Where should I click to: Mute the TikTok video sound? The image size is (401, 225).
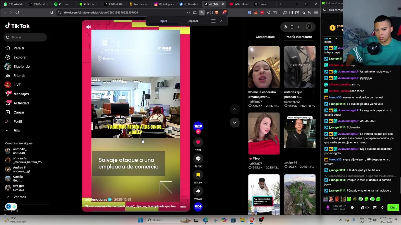(x=89, y=27)
